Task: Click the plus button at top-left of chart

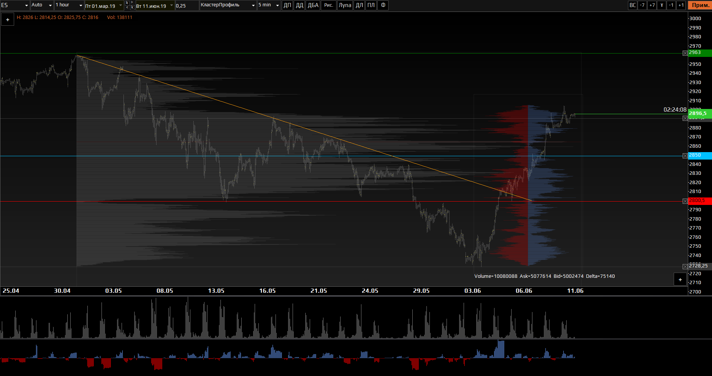Action: pos(7,20)
